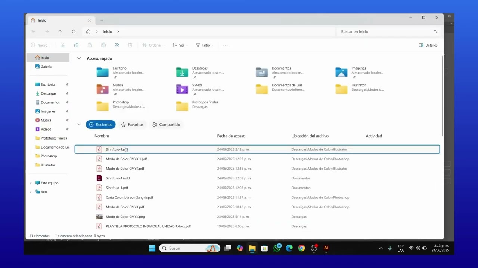The height and width of the screenshot is (268, 478).
Task: Add a new File Explorer tab
Action: (102, 20)
